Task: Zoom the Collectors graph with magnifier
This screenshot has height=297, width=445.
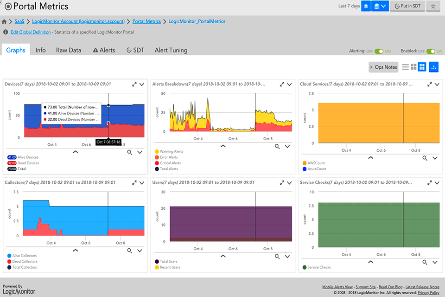Action: (x=130, y=251)
